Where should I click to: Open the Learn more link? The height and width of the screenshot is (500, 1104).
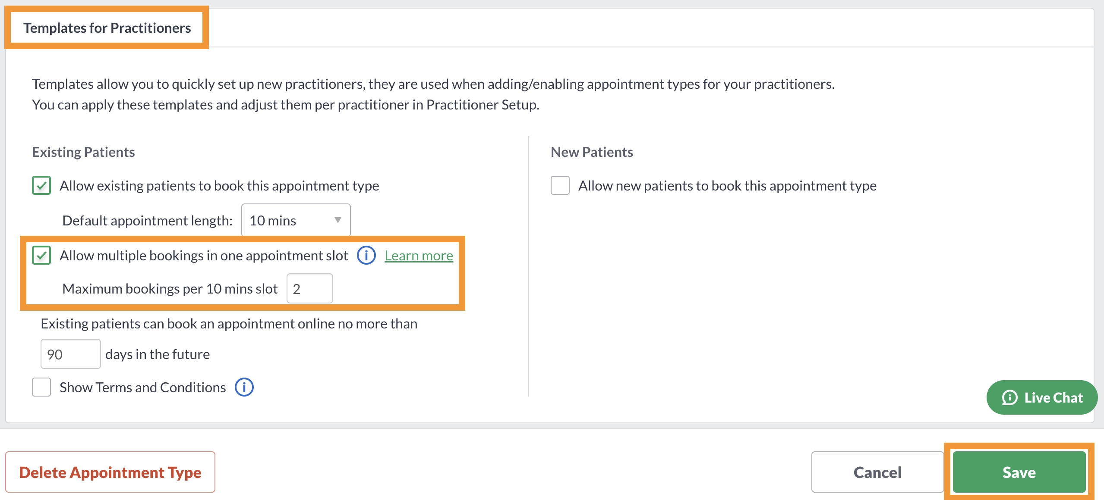point(419,256)
